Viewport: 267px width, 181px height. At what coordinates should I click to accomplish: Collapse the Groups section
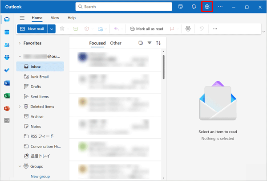pos(20,166)
